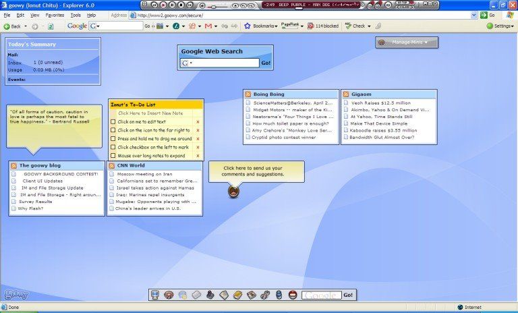
Task: Open the PageRank dropdown arrow
Action: coord(302,26)
